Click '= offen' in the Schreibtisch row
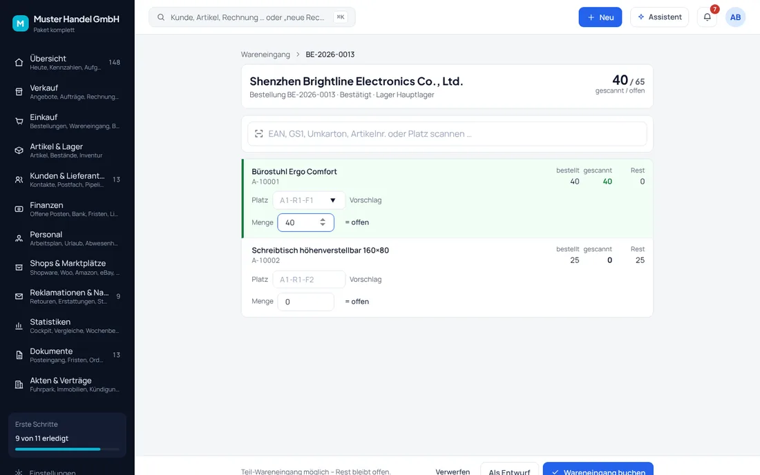760x475 pixels. pyautogui.click(x=357, y=302)
